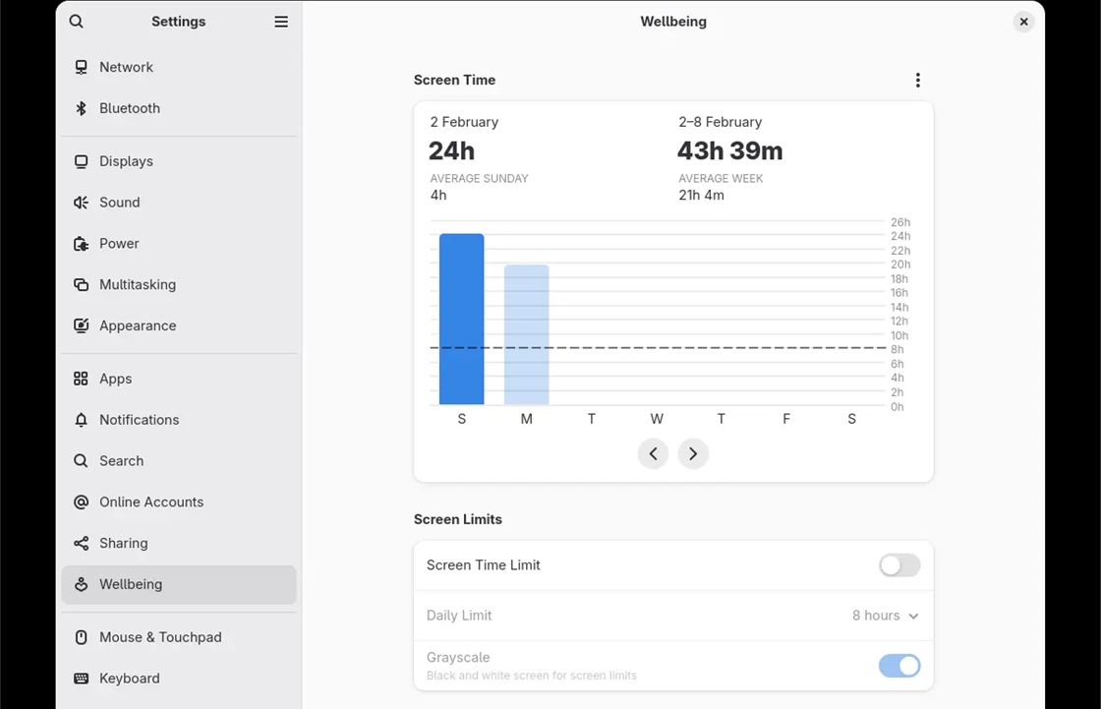Screen dimensions: 1101x709
Task: Click the Sound speaker icon
Action: coord(82,203)
